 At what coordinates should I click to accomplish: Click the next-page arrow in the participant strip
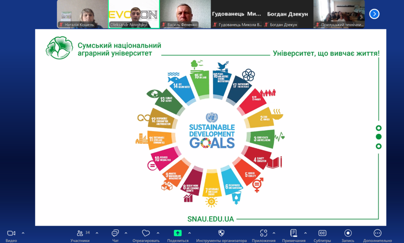coord(374,14)
